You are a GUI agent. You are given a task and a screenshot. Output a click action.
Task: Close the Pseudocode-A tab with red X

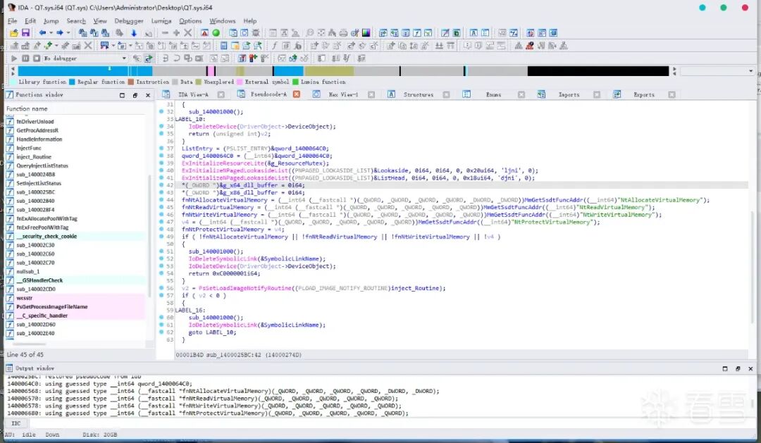click(x=297, y=94)
